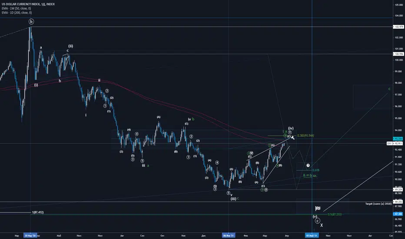Click the circled c label above the X
405x239 pixels.
tap(318, 221)
